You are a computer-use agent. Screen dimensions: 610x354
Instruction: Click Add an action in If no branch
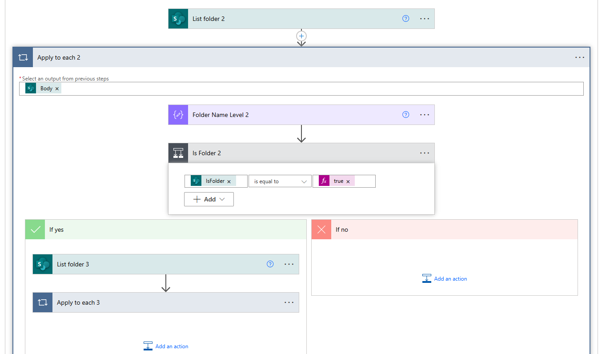tap(445, 279)
